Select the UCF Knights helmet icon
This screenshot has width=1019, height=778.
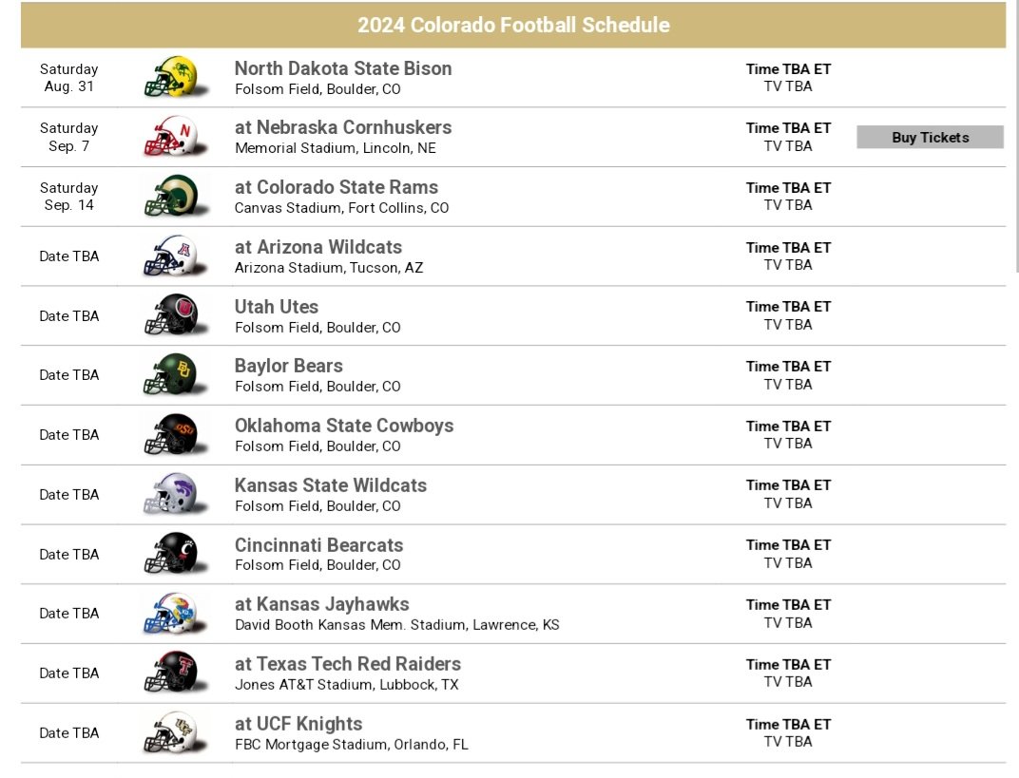tap(174, 732)
